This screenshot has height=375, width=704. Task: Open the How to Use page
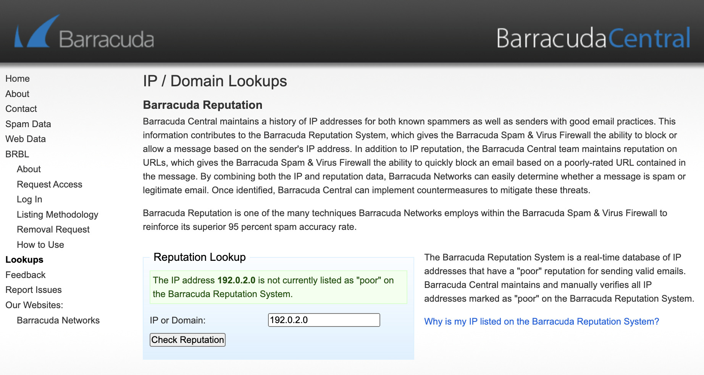click(x=40, y=245)
